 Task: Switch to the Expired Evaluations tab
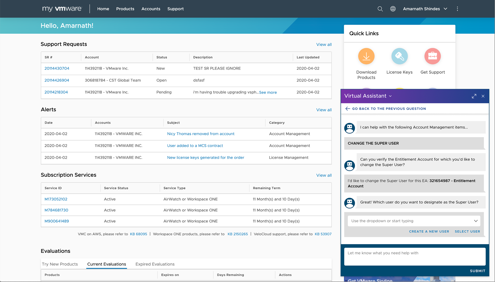click(x=155, y=264)
